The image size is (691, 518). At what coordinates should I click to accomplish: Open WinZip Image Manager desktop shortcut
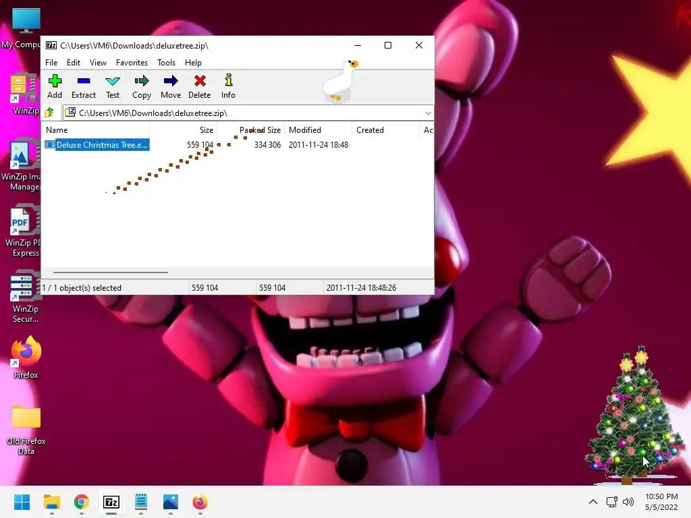(21, 165)
